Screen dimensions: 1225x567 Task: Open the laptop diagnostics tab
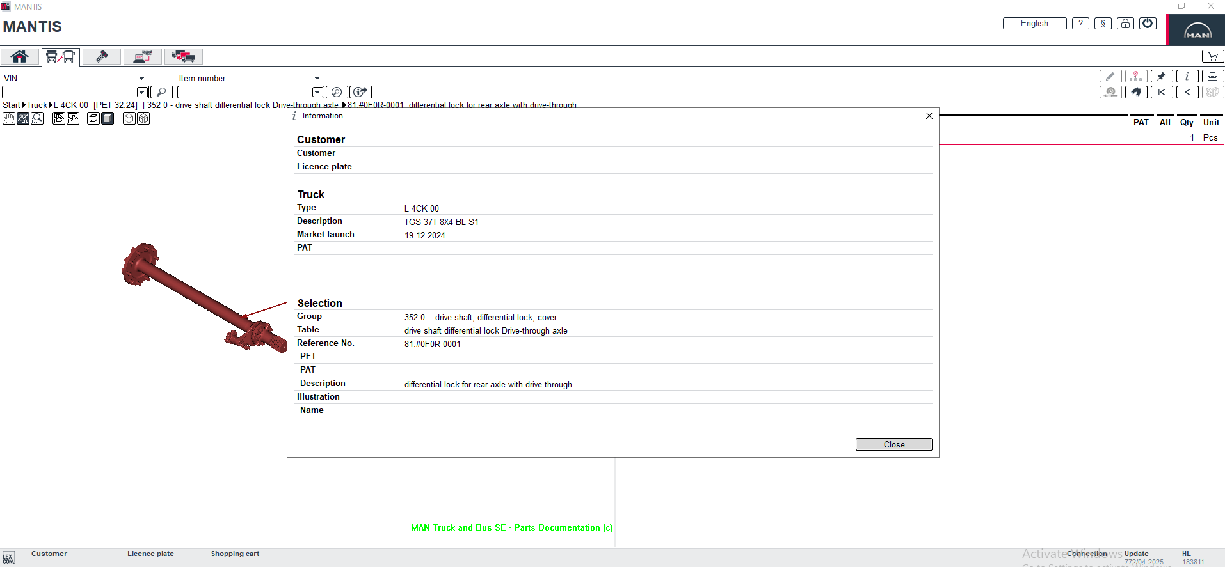pos(143,56)
